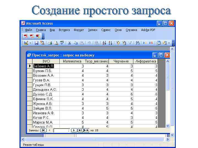
Task: Go to next record navigation button
Action: point(74,130)
